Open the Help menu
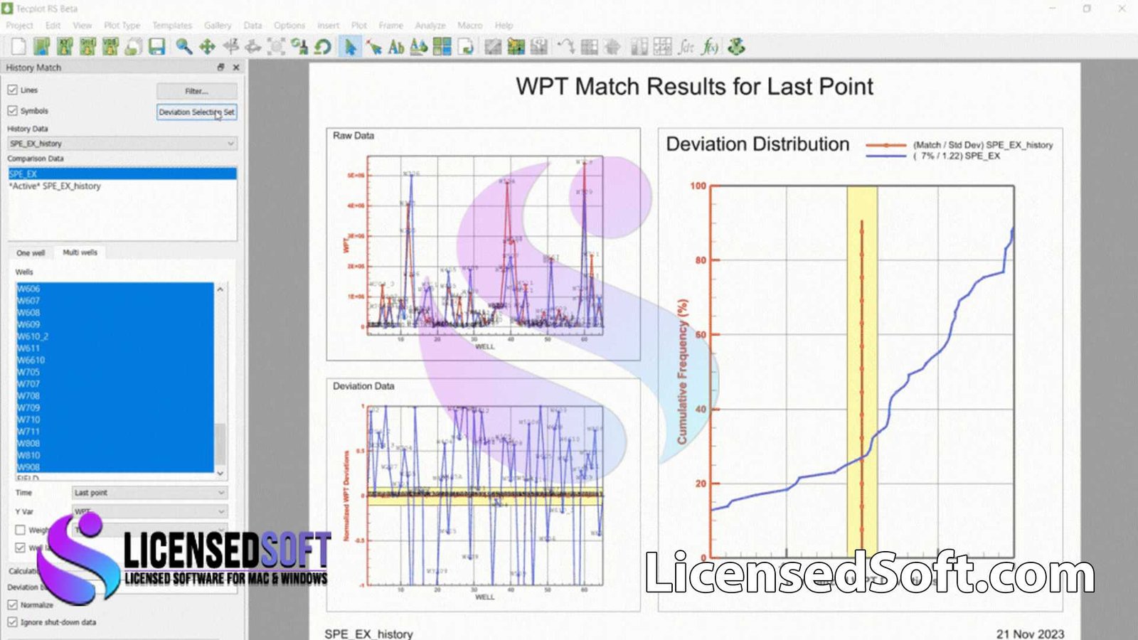Image resolution: width=1138 pixels, height=640 pixels. coord(504,26)
